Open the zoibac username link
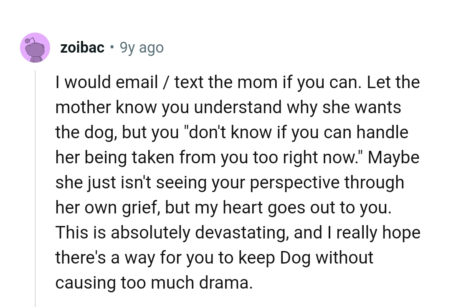451x307 pixels. tap(82, 47)
